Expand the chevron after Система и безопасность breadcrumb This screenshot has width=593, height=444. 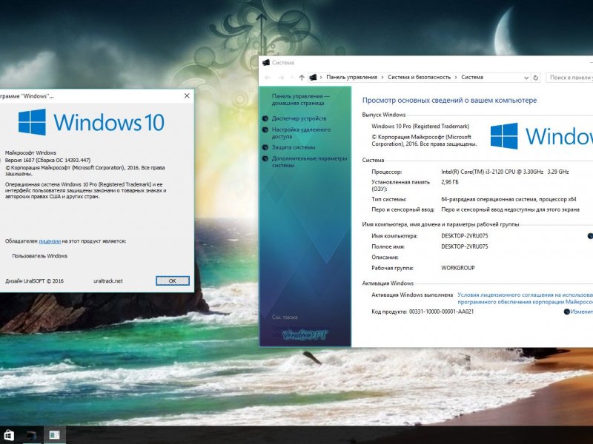tap(456, 78)
